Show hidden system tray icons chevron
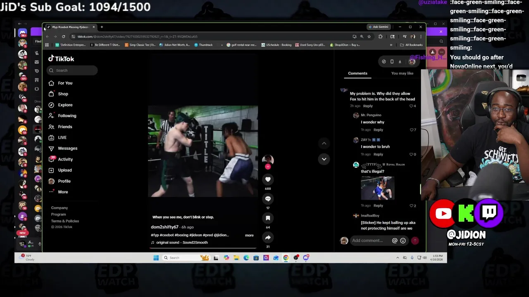 pos(398,258)
